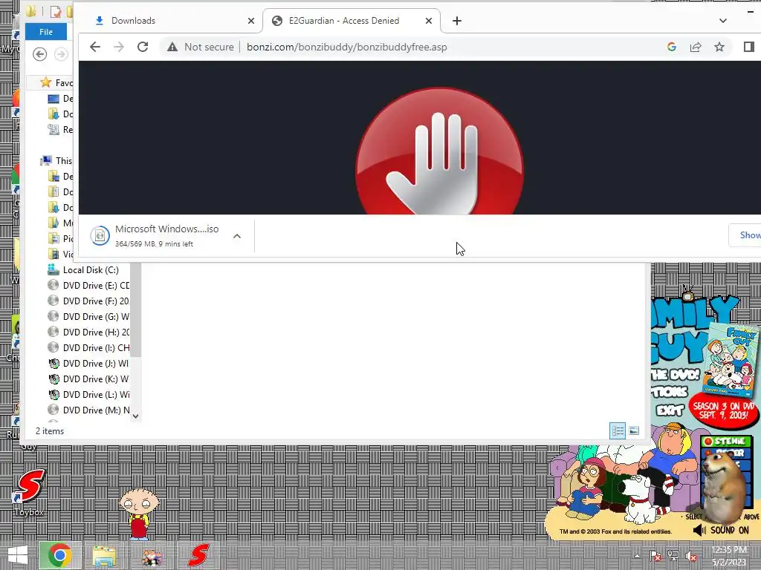Viewport: 761px width, 570px height.
Task: Click the iso download progress icon
Action: coord(100,236)
